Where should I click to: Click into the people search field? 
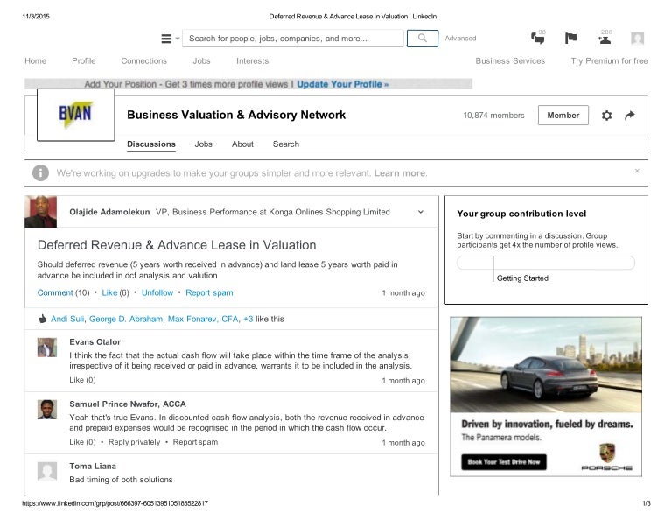pos(293,39)
